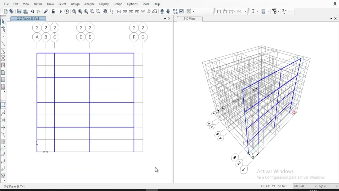Click the model-alive dashed circle play icon
339x191 pixels.
tap(67, 11)
